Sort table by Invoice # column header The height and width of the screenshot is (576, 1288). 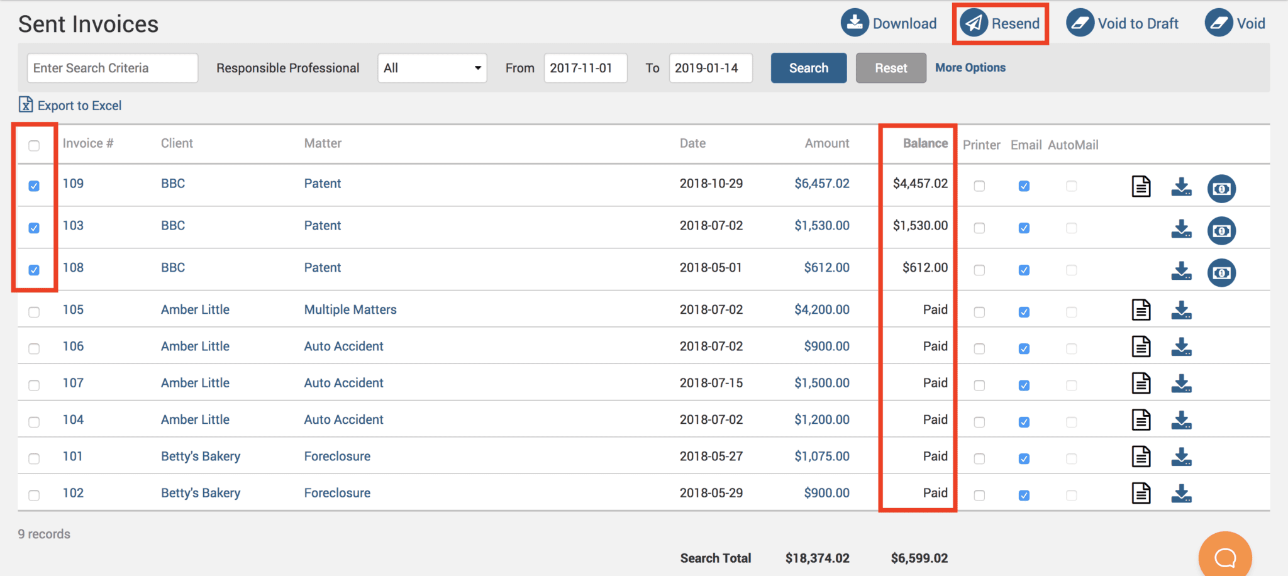click(88, 143)
